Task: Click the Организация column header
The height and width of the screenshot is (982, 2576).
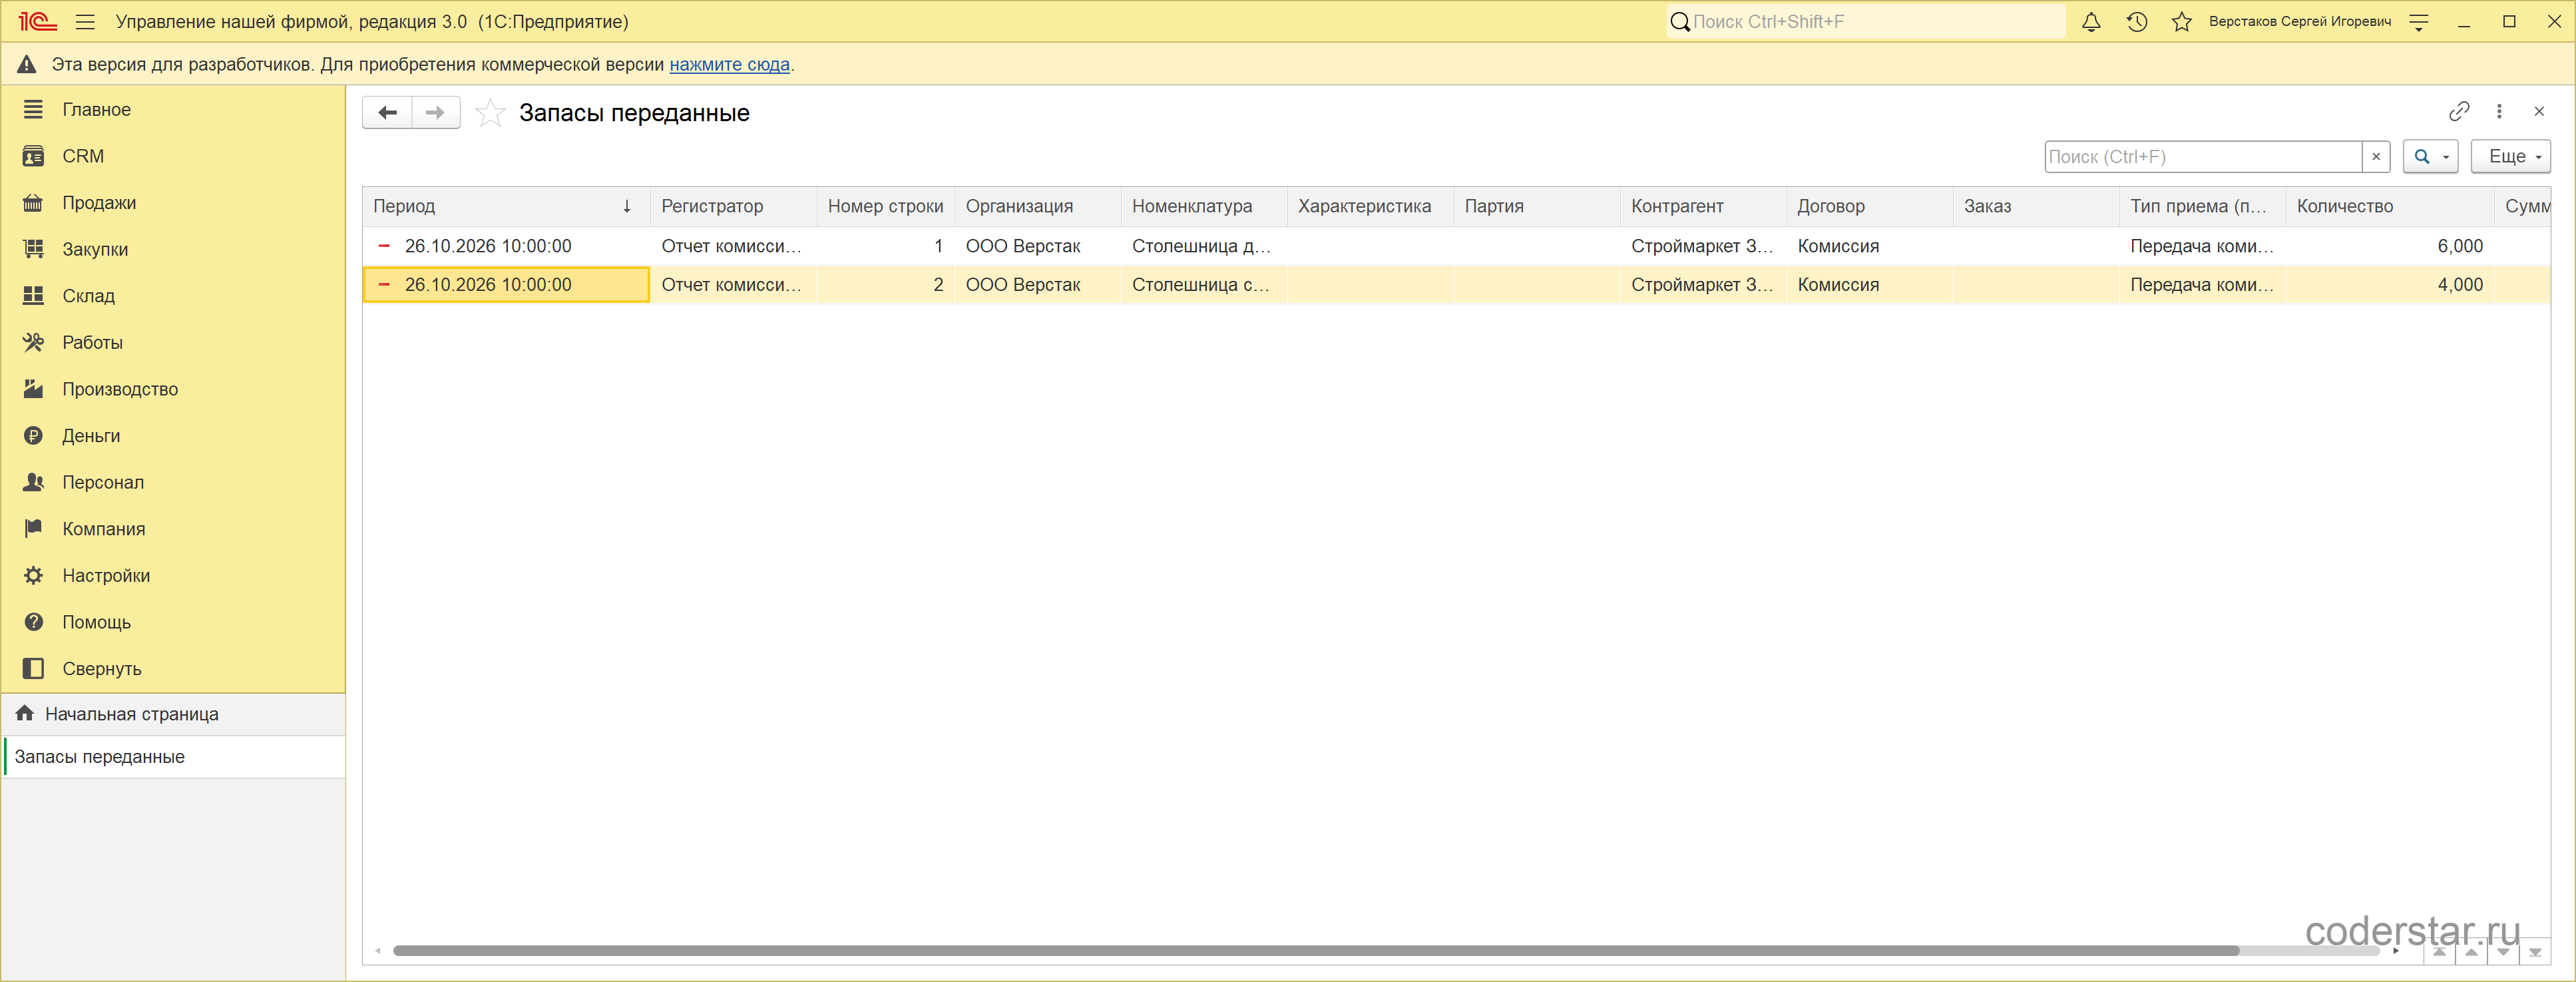Action: pyautogui.click(x=1038, y=206)
